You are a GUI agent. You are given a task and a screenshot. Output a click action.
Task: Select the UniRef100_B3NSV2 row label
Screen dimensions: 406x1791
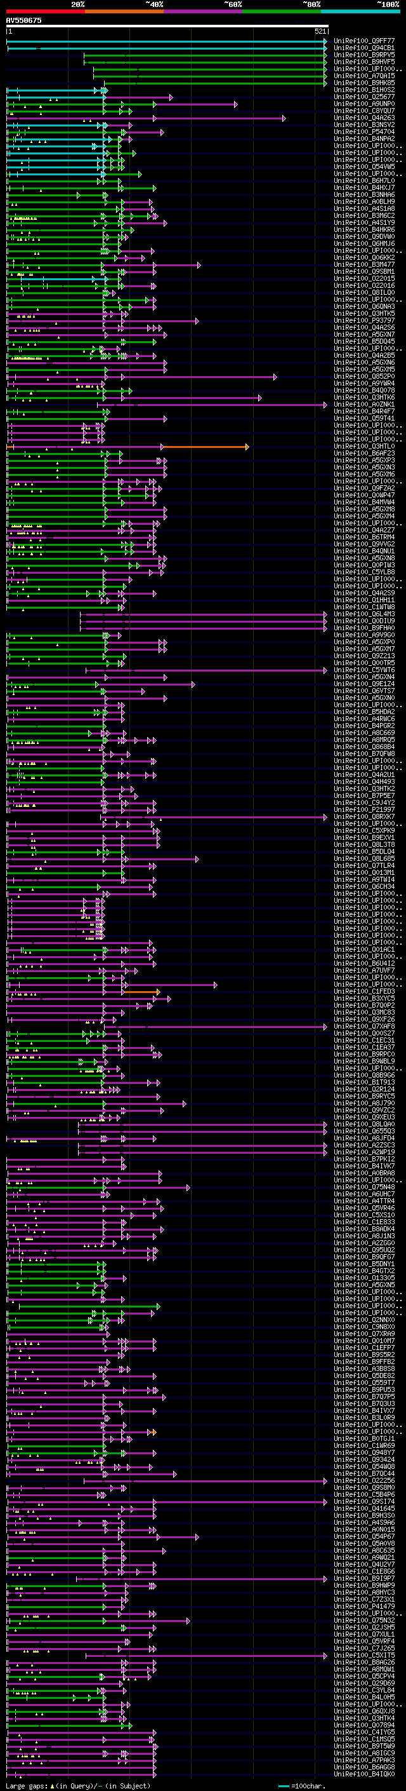tap(364, 125)
